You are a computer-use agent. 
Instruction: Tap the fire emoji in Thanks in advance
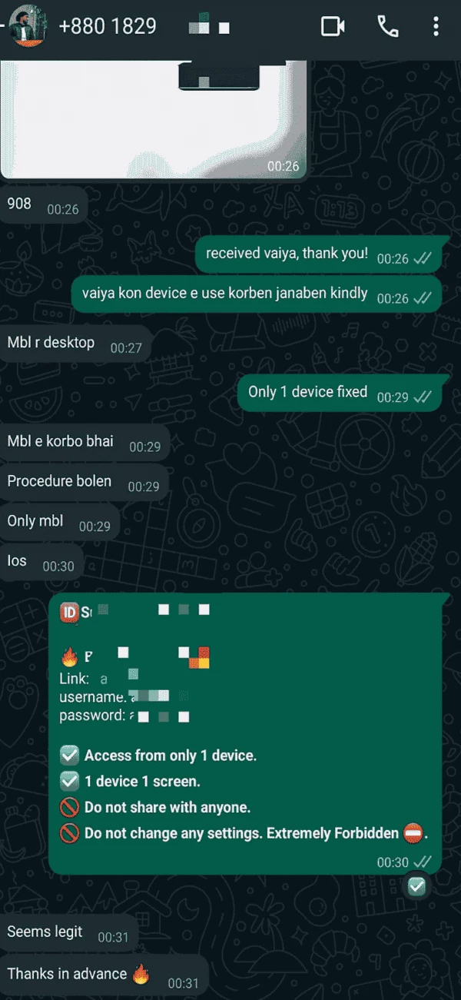[141, 974]
